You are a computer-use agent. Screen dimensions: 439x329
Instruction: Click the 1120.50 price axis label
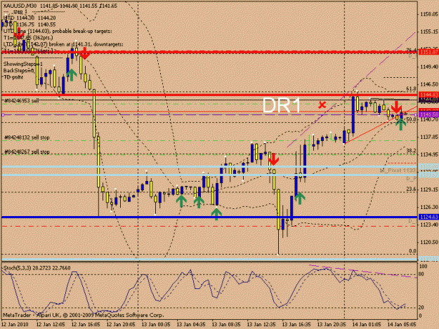[429, 242]
